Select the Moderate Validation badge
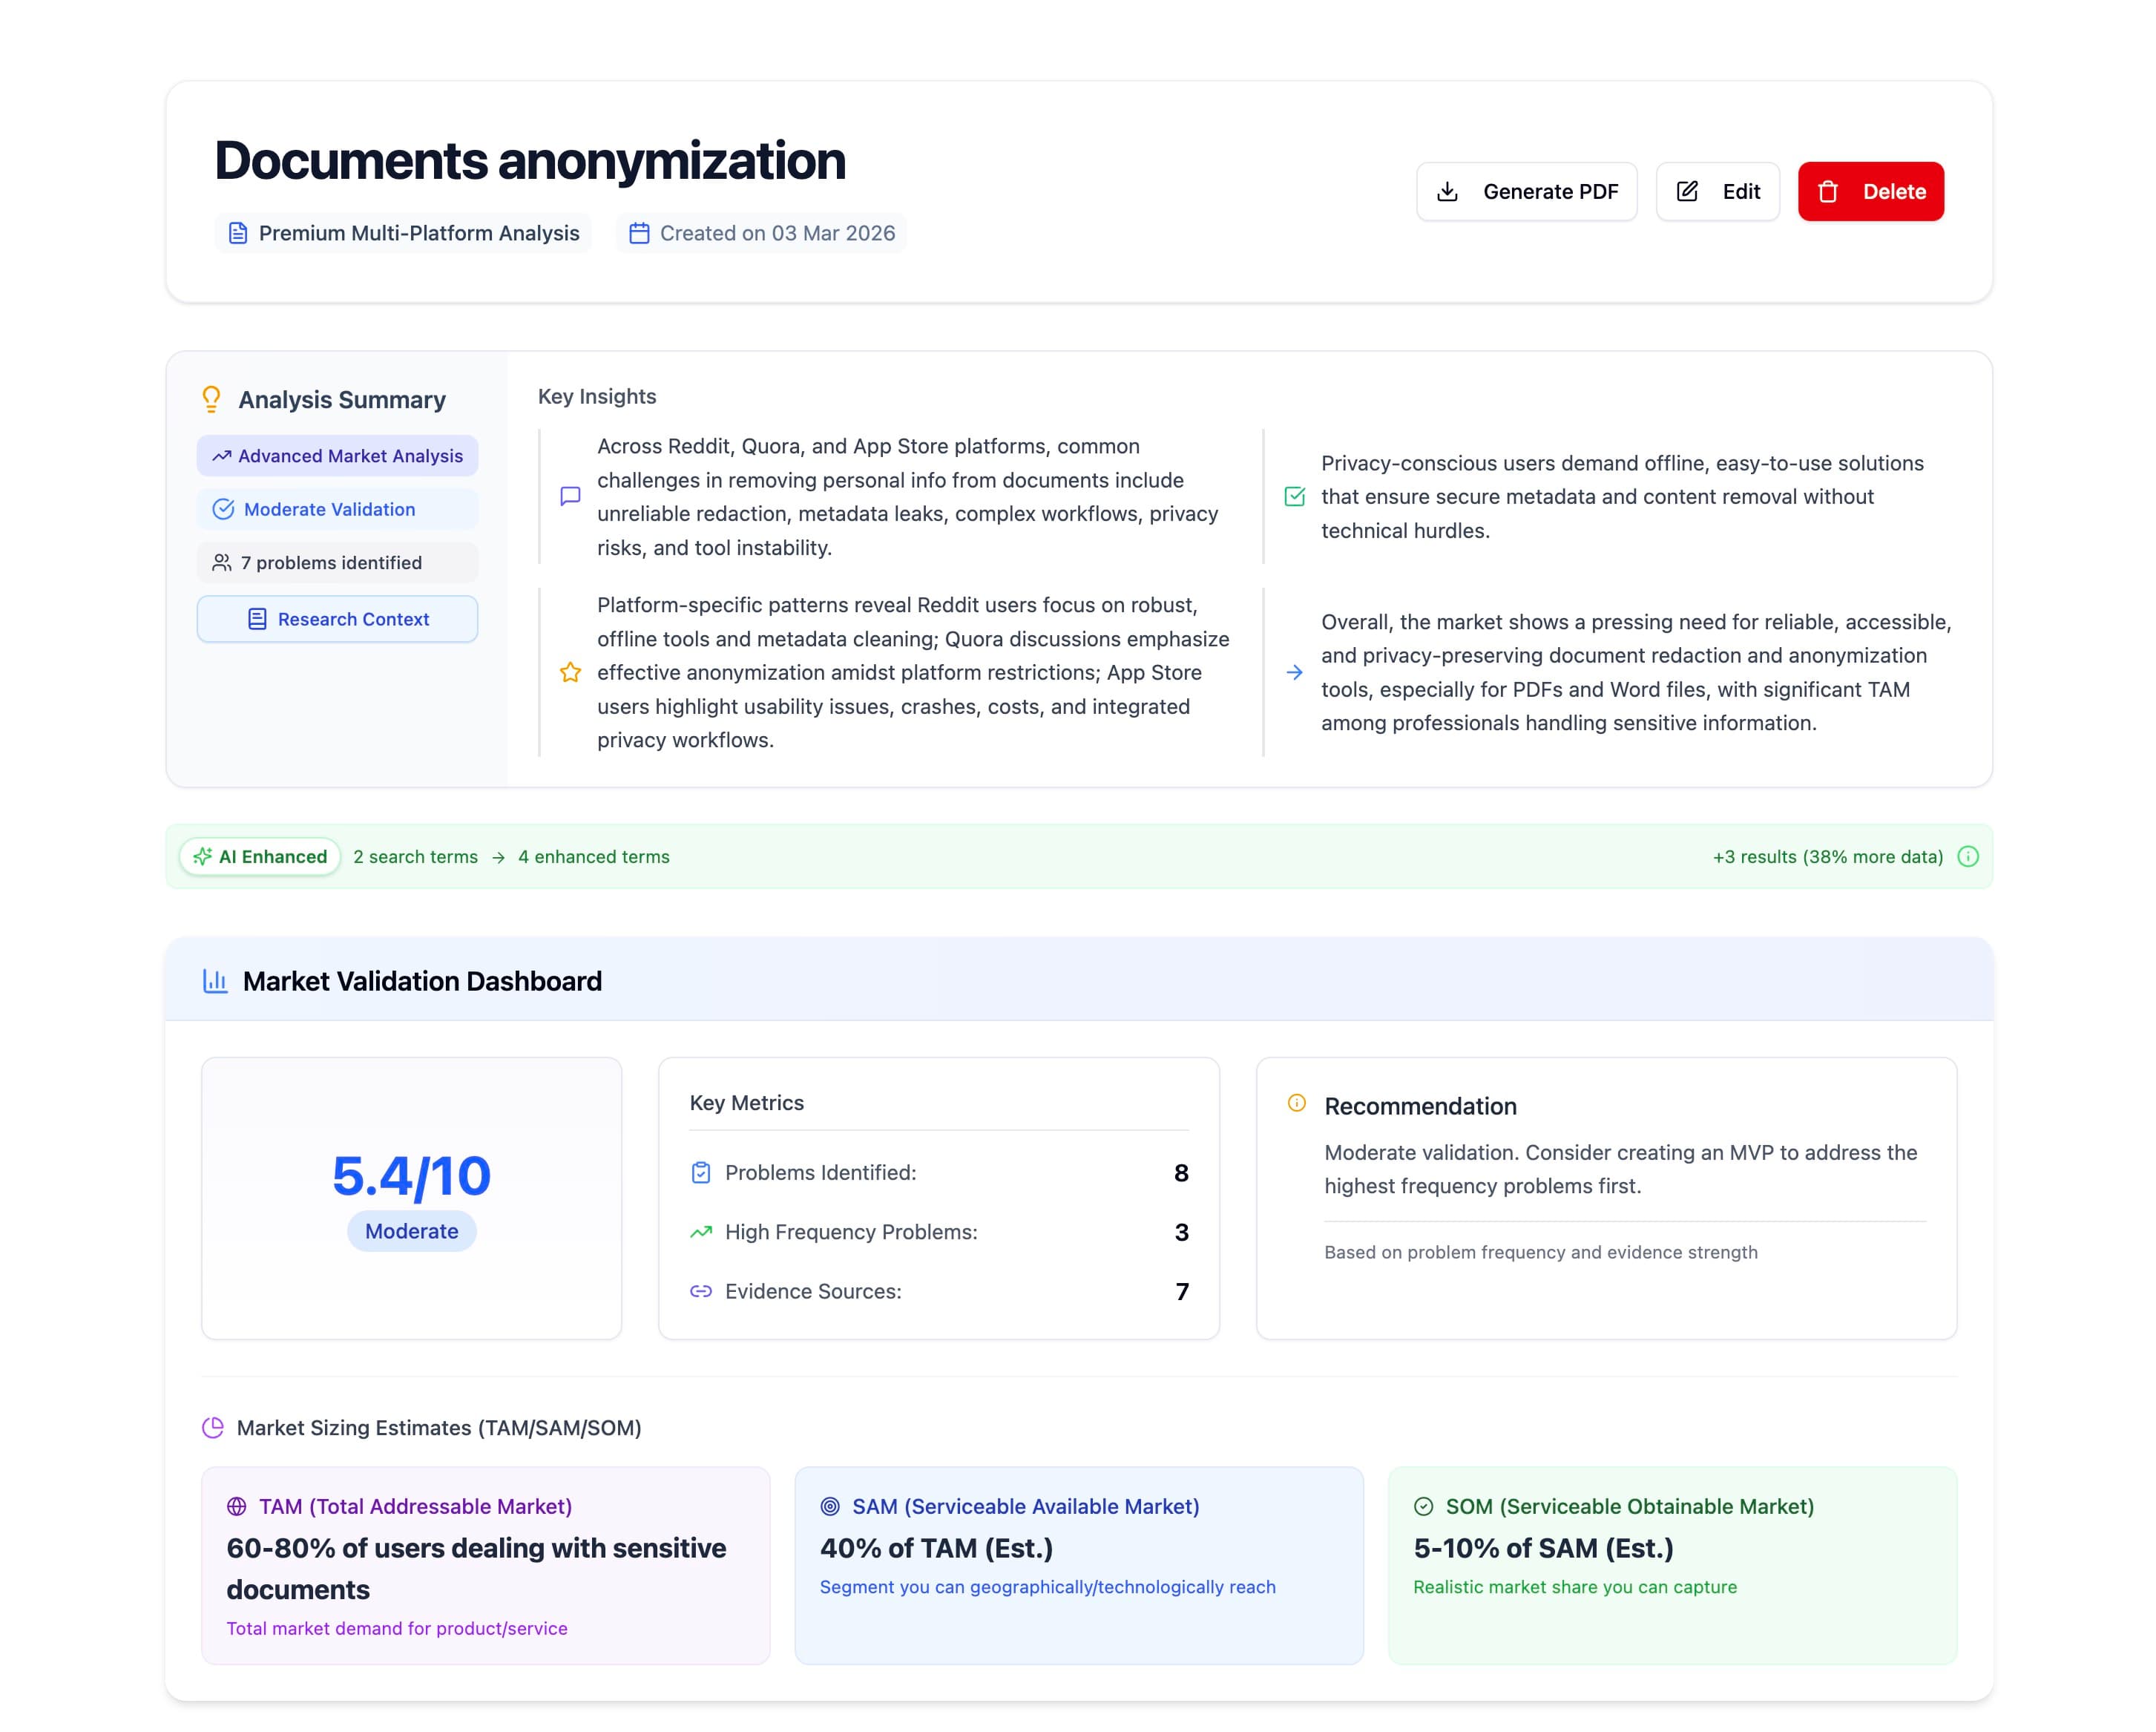2156x1732 pixels. [337, 509]
